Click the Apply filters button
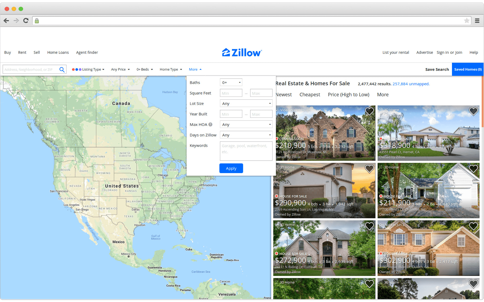This screenshot has height=302, width=484. point(231,168)
